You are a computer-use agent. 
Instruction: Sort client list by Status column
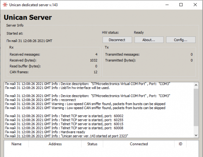click(x=92, y=144)
